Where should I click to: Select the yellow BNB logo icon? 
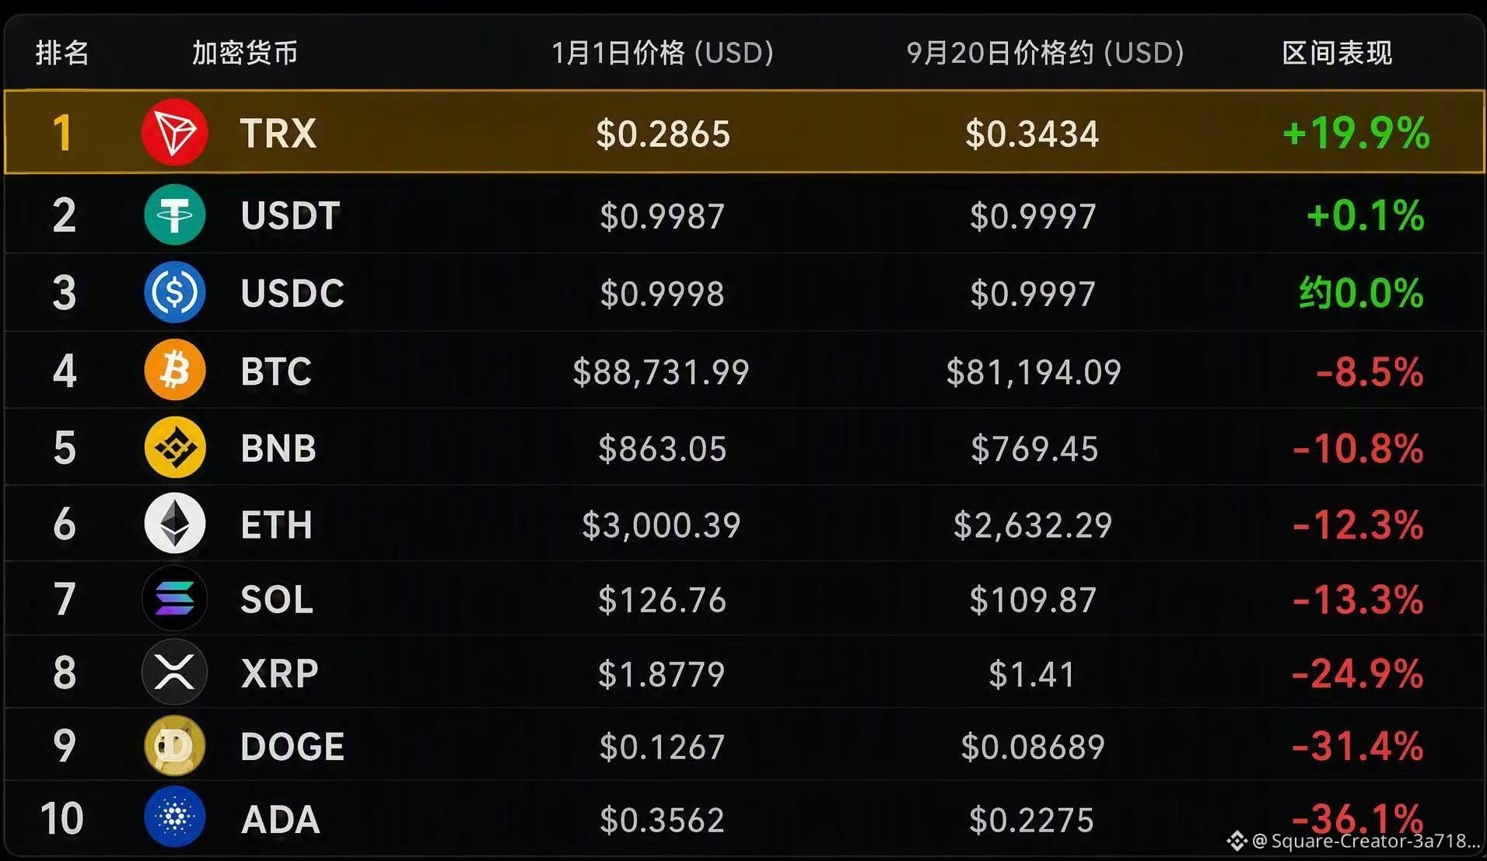coord(175,447)
